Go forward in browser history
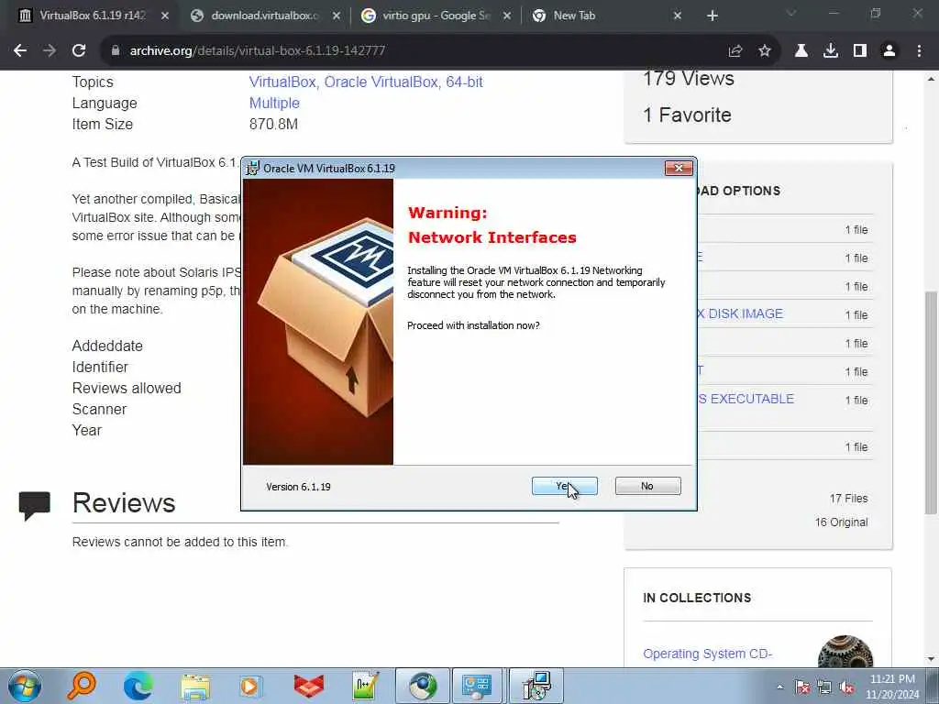This screenshot has height=704, width=939. coord(50,51)
